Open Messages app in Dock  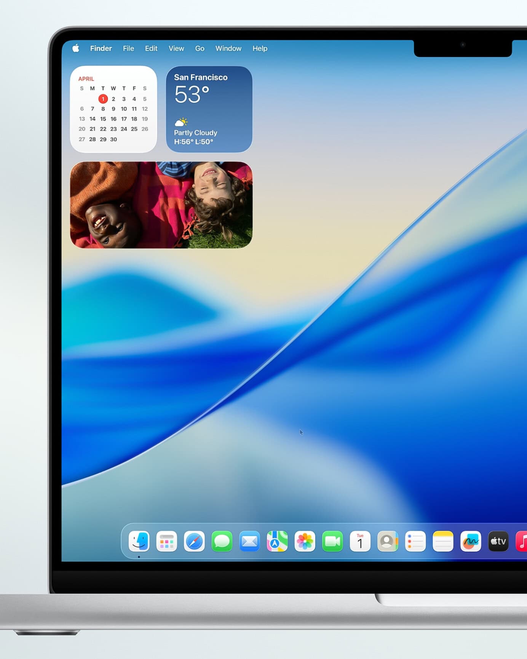coord(222,541)
